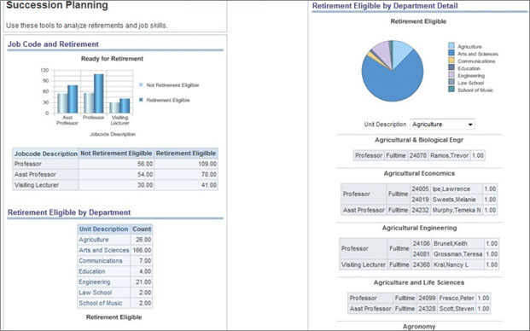Click Communications legend color swatch
530x331 pixels.
(451, 60)
